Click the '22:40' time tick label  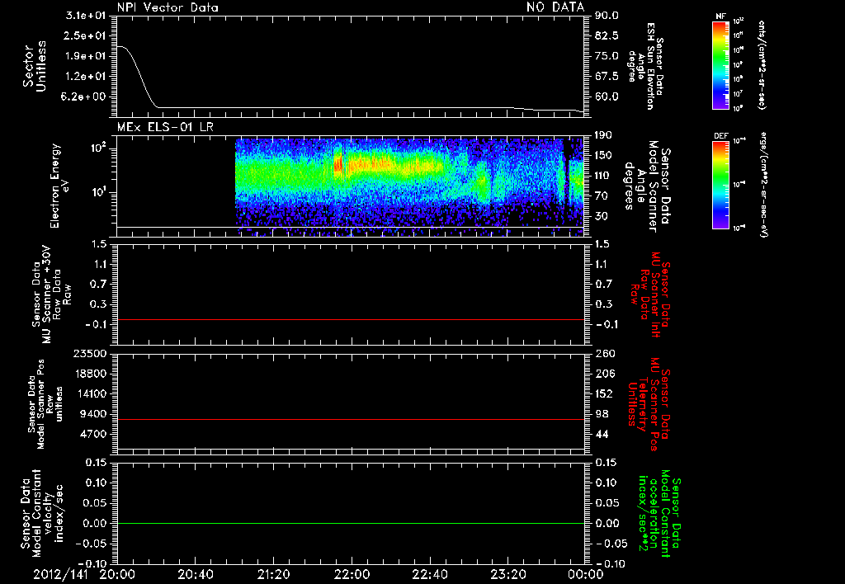[429, 574]
